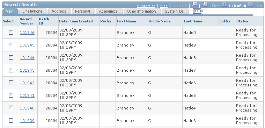265x128 pixels.
Task: Click last name Hatle7 cell
Action: point(190,70)
